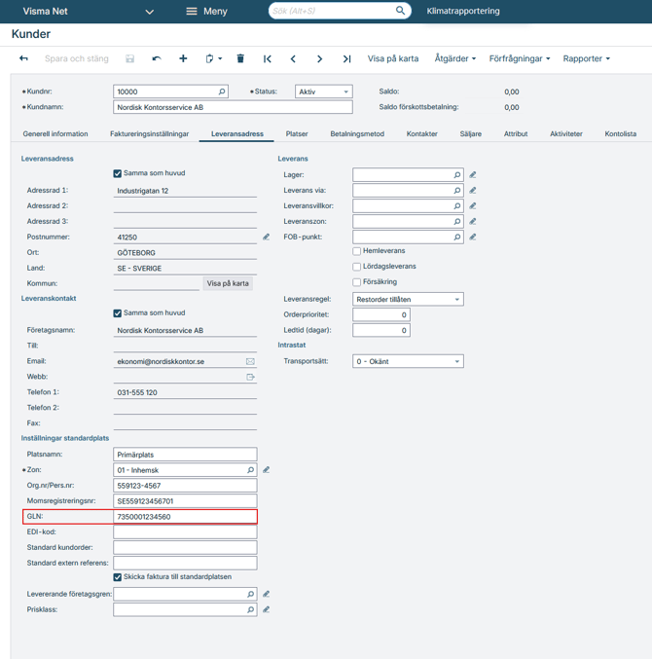This screenshot has width=652, height=659.
Task: Go to first record icon
Action: click(x=268, y=59)
